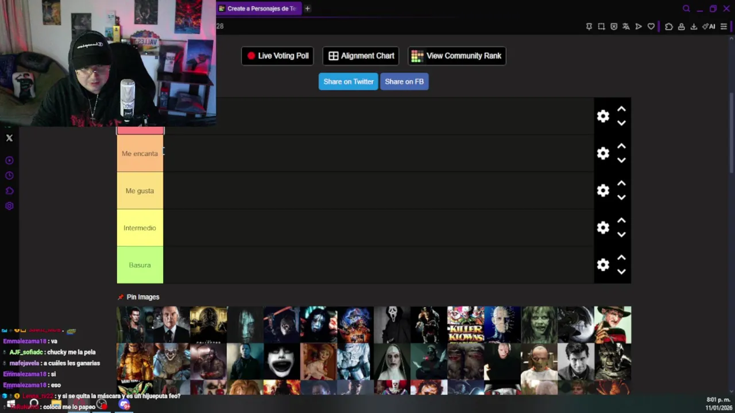735x413 pixels.
Task: Open a new browser tab
Action: (307, 9)
